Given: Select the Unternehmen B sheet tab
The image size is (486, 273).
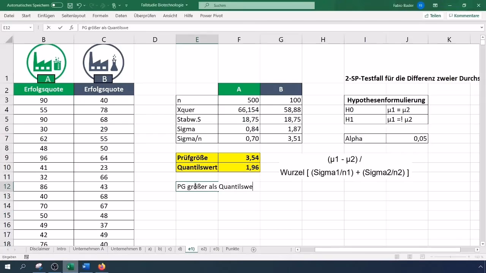Looking at the screenshot, I should pyautogui.click(x=126, y=249).
